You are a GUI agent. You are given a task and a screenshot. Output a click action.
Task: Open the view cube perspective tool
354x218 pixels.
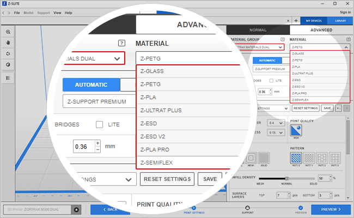click(8, 65)
